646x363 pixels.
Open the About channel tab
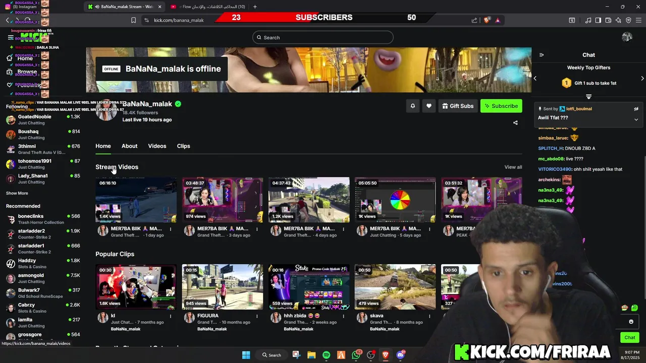click(x=129, y=146)
